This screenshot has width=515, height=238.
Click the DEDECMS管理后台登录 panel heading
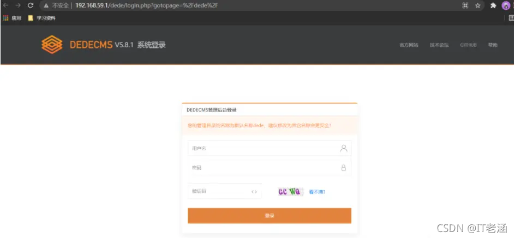point(212,110)
